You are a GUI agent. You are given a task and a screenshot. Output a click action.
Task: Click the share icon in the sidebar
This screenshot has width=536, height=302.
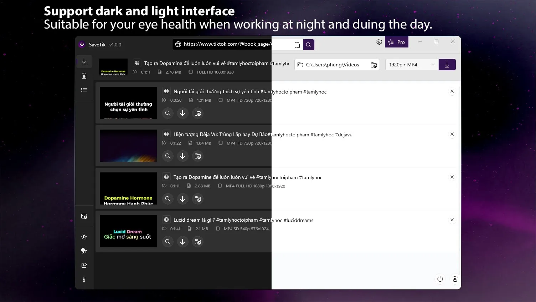(x=84, y=265)
